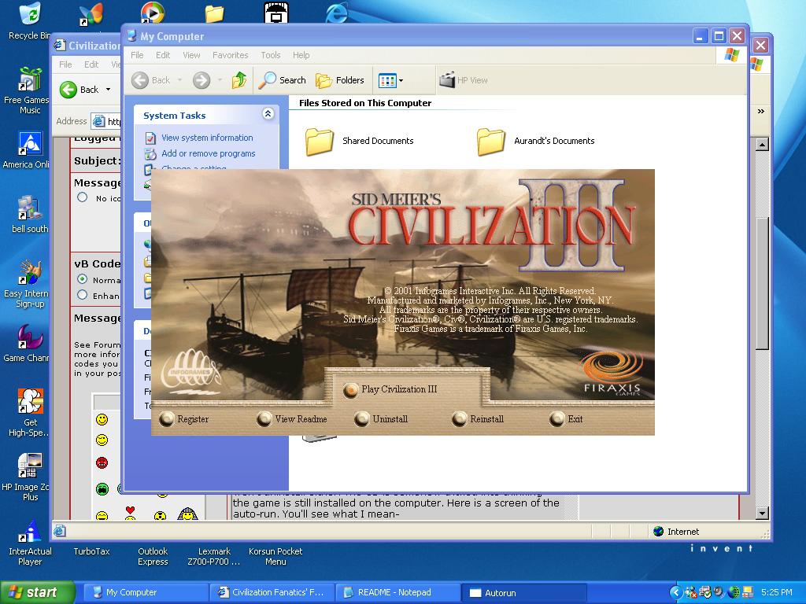Screen dimensions: 806x604
Task: Click Play Civilization III
Action: pos(390,390)
